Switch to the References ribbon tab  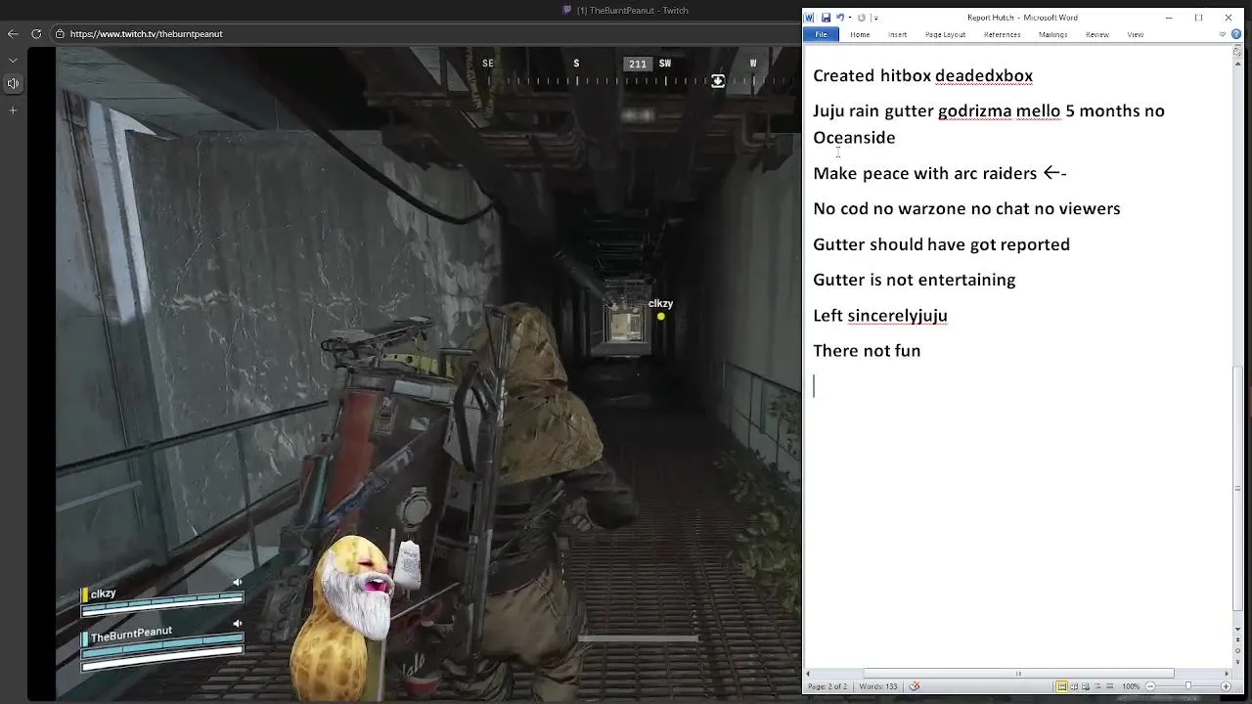(x=1002, y=35)
